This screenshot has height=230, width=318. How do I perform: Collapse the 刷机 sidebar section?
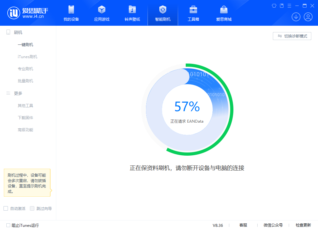point(19,32)
